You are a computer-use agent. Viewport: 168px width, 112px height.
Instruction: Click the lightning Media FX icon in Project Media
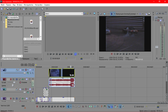(4, 14)
